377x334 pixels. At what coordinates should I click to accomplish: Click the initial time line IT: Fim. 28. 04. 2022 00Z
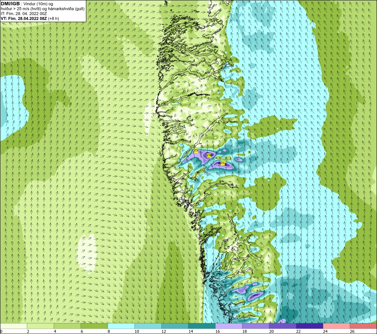tap(24, 14)
